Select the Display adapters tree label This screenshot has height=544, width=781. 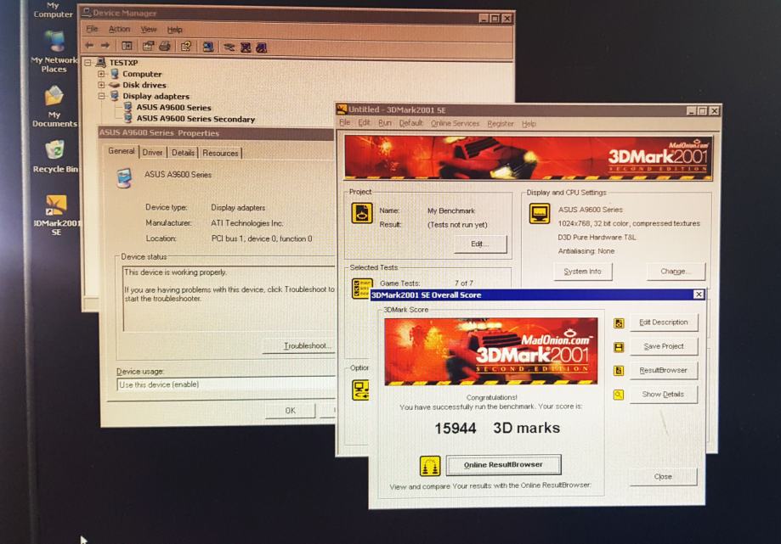pyautogui.click(x=156, y=97)
